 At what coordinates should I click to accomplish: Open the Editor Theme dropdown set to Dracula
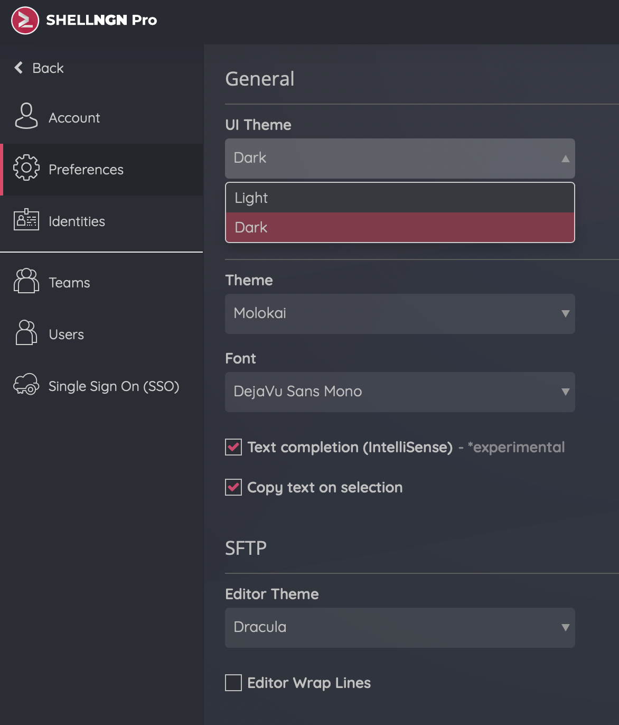400,628
